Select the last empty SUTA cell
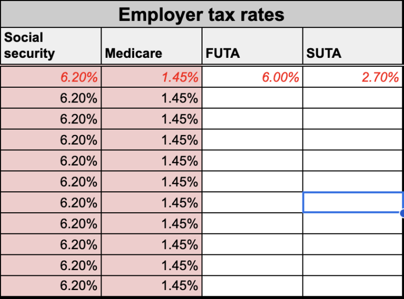Image resolution: width=404 pixels, height=299 pixels. (352, 286)
